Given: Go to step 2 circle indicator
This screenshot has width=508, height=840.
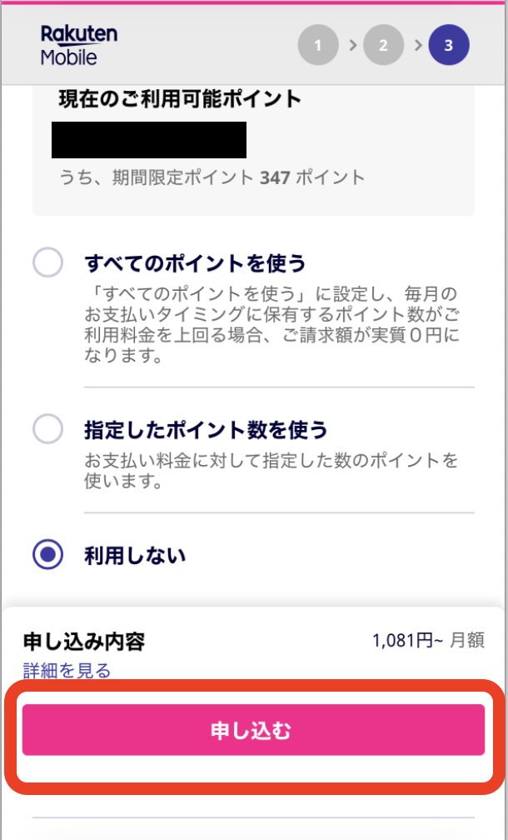Looking at the screenshot, I should 383,45.
